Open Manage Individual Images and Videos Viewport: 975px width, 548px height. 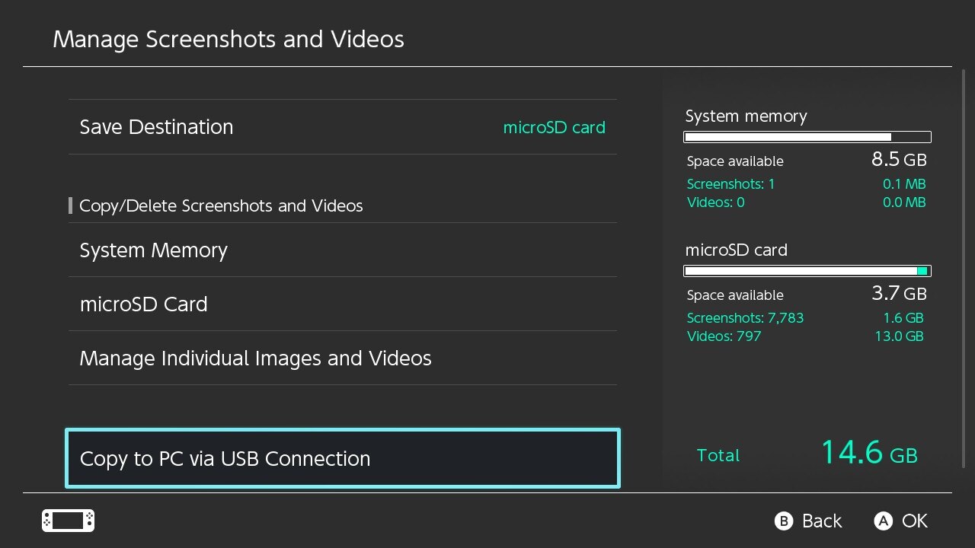343,358
